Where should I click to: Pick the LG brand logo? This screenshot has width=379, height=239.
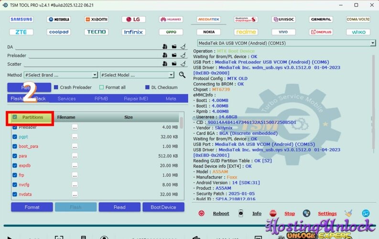(133, 19)
